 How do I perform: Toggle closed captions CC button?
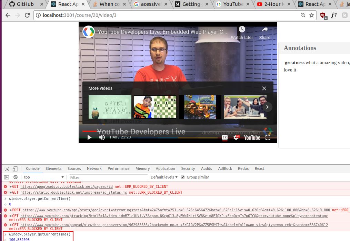pyautogui.click(x=225, y=137)
